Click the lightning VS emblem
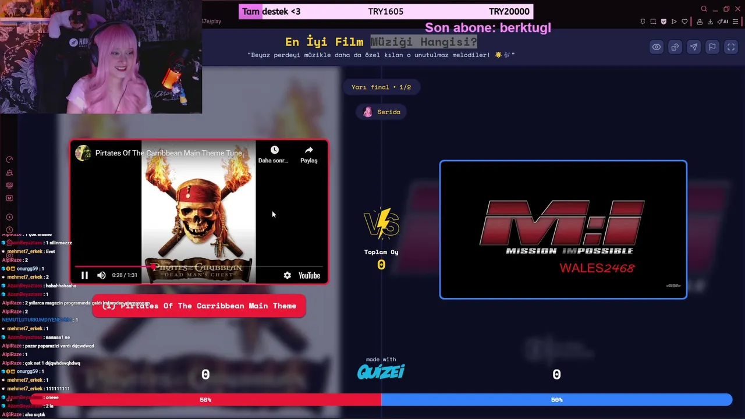 point(381,223)
